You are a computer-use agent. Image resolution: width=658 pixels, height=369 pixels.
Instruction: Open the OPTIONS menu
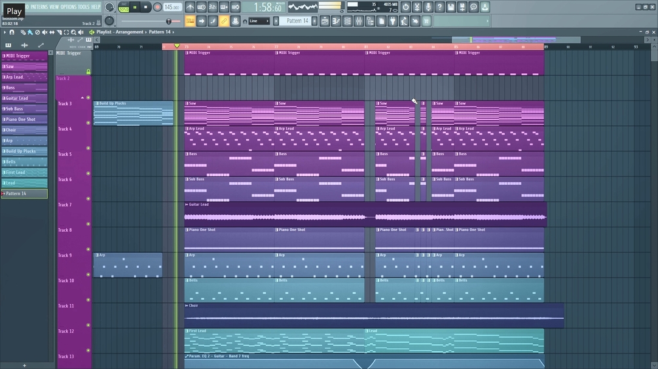68,7
